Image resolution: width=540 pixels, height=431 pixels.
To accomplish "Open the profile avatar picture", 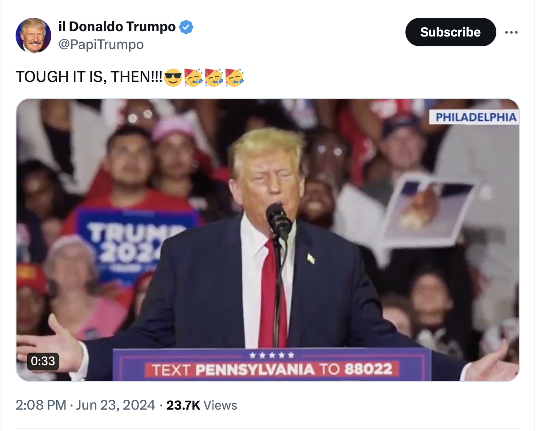I will click(x=33, y=36).
